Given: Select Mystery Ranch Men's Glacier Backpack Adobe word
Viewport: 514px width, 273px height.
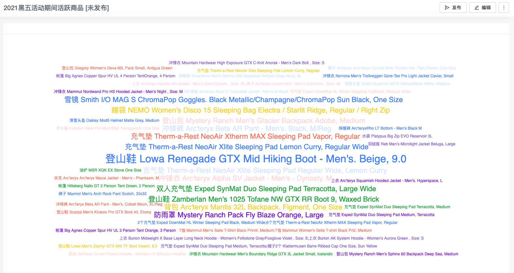Looking at the screenshot, I should click(x=264, y=121).
